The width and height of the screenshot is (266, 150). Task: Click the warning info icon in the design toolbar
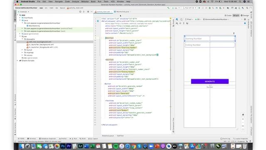(245, 23)
